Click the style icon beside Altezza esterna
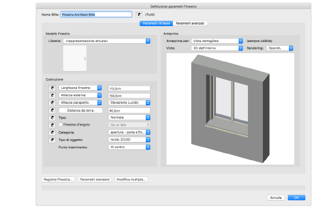332x209 pixels. (52, 95)
